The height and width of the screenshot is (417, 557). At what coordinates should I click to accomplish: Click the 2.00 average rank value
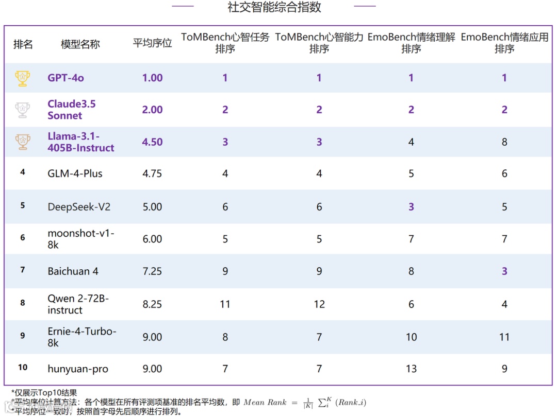click(x=152, y=110)
